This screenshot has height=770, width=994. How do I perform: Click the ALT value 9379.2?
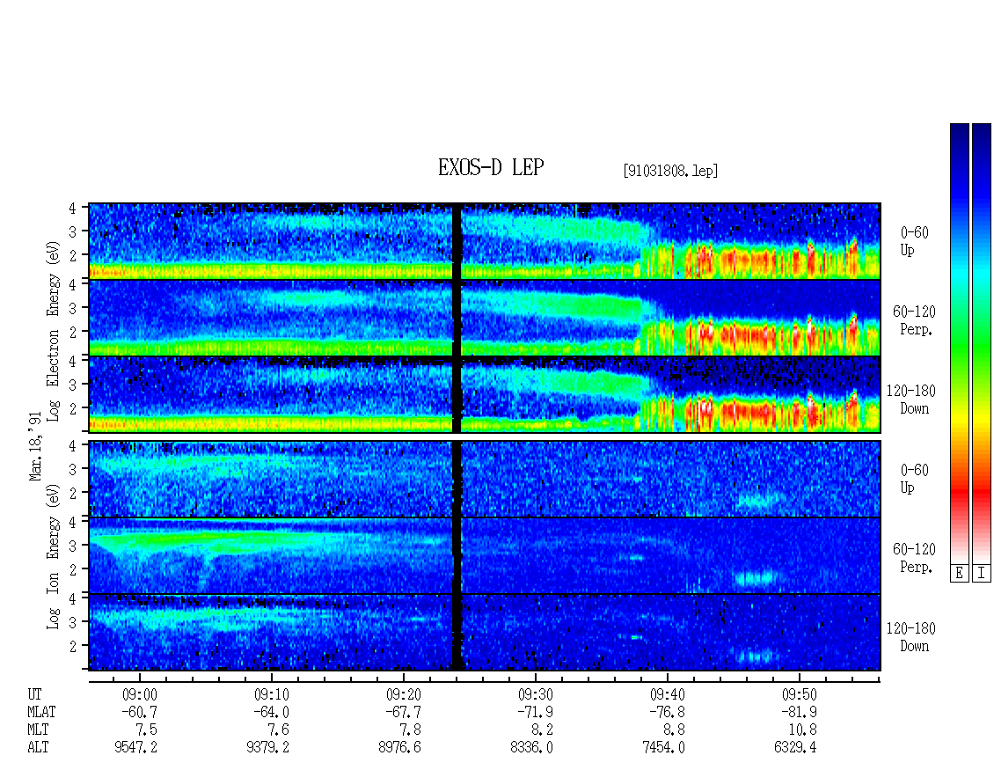click(x=267, y=747)
